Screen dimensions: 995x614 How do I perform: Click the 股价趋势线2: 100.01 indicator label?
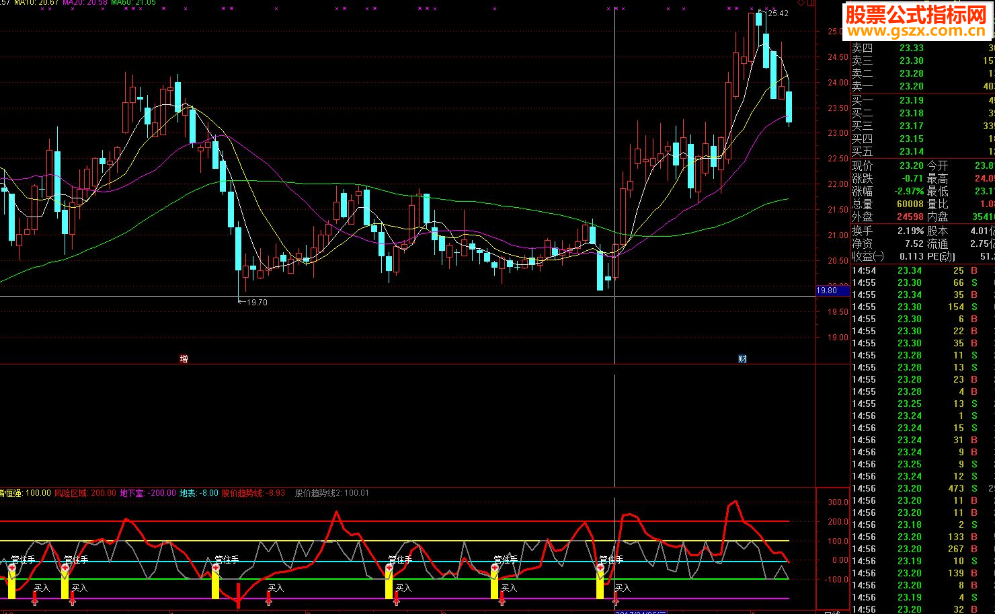332,493
